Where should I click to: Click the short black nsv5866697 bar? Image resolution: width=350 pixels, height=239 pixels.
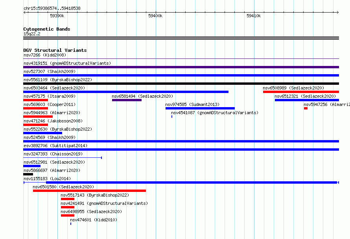(x=28, y=174)
